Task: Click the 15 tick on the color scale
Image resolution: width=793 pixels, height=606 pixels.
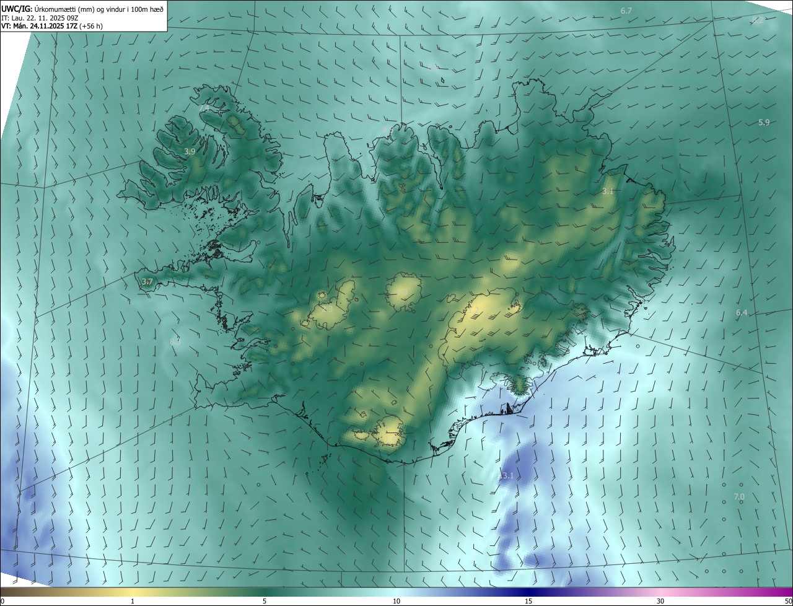Action: (528, 602)
